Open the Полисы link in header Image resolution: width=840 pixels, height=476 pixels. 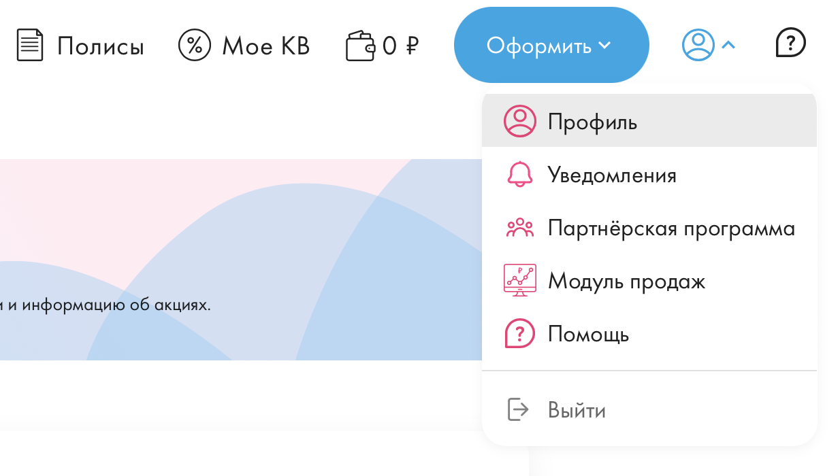coord(101,46)
